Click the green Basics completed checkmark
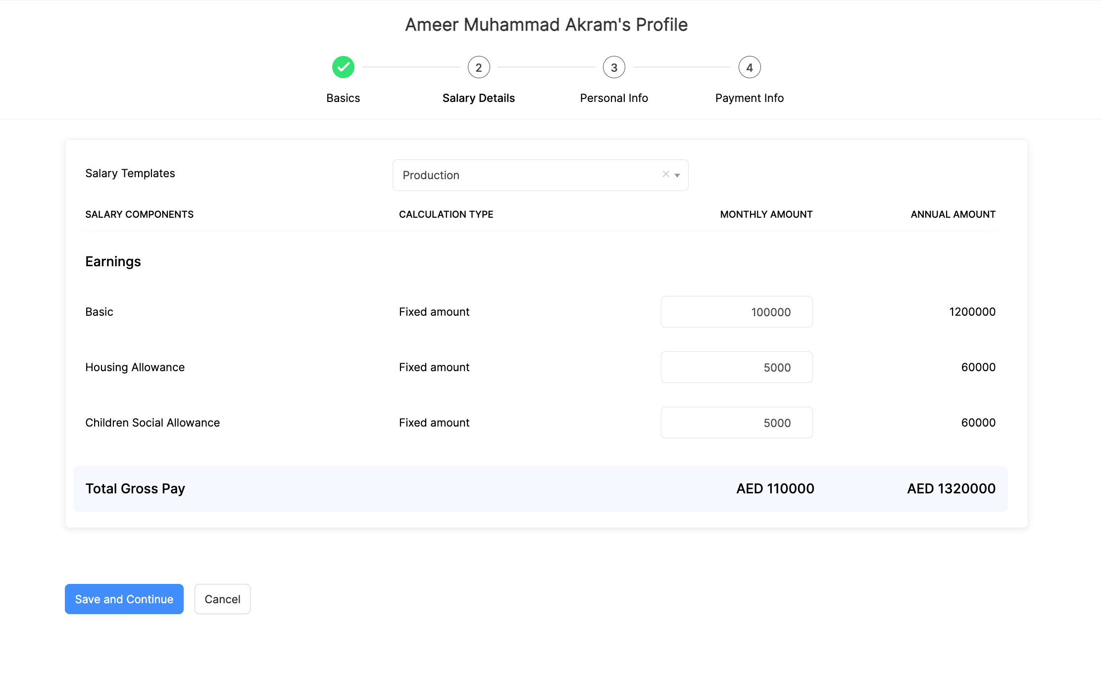Screen dimensions: 1102x673 [x=343, y=67]
